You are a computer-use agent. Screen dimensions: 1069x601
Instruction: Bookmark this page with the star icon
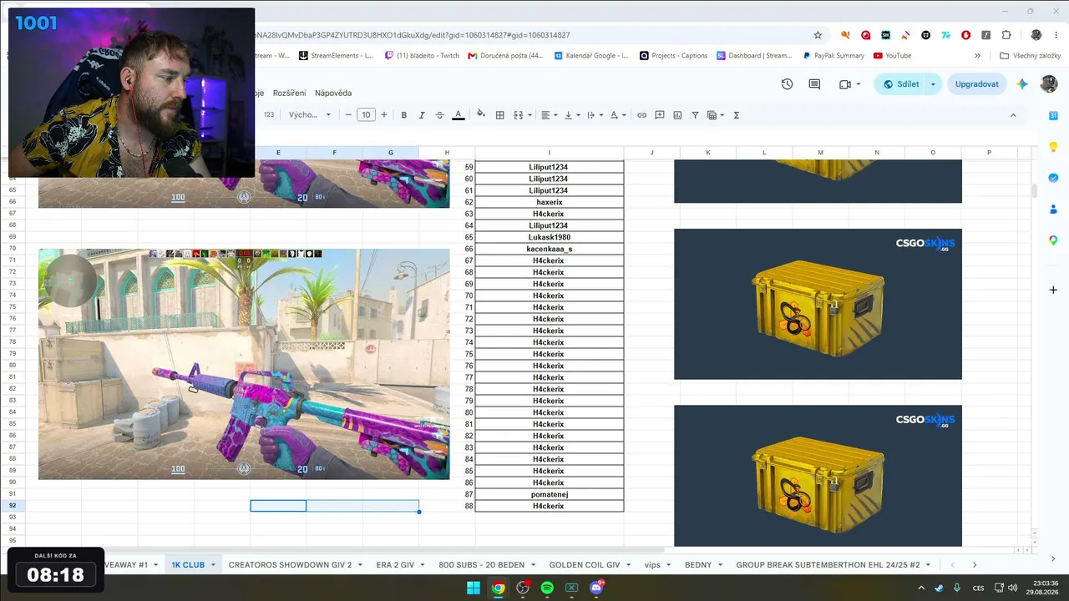tap(818, 35)
